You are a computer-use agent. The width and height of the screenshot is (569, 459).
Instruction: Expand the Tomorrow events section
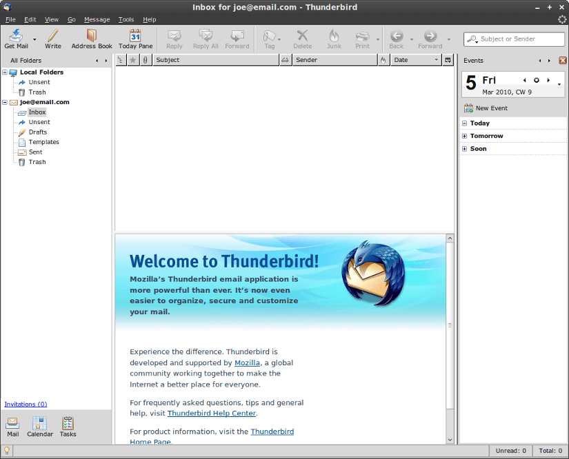[x=464, y=136]
